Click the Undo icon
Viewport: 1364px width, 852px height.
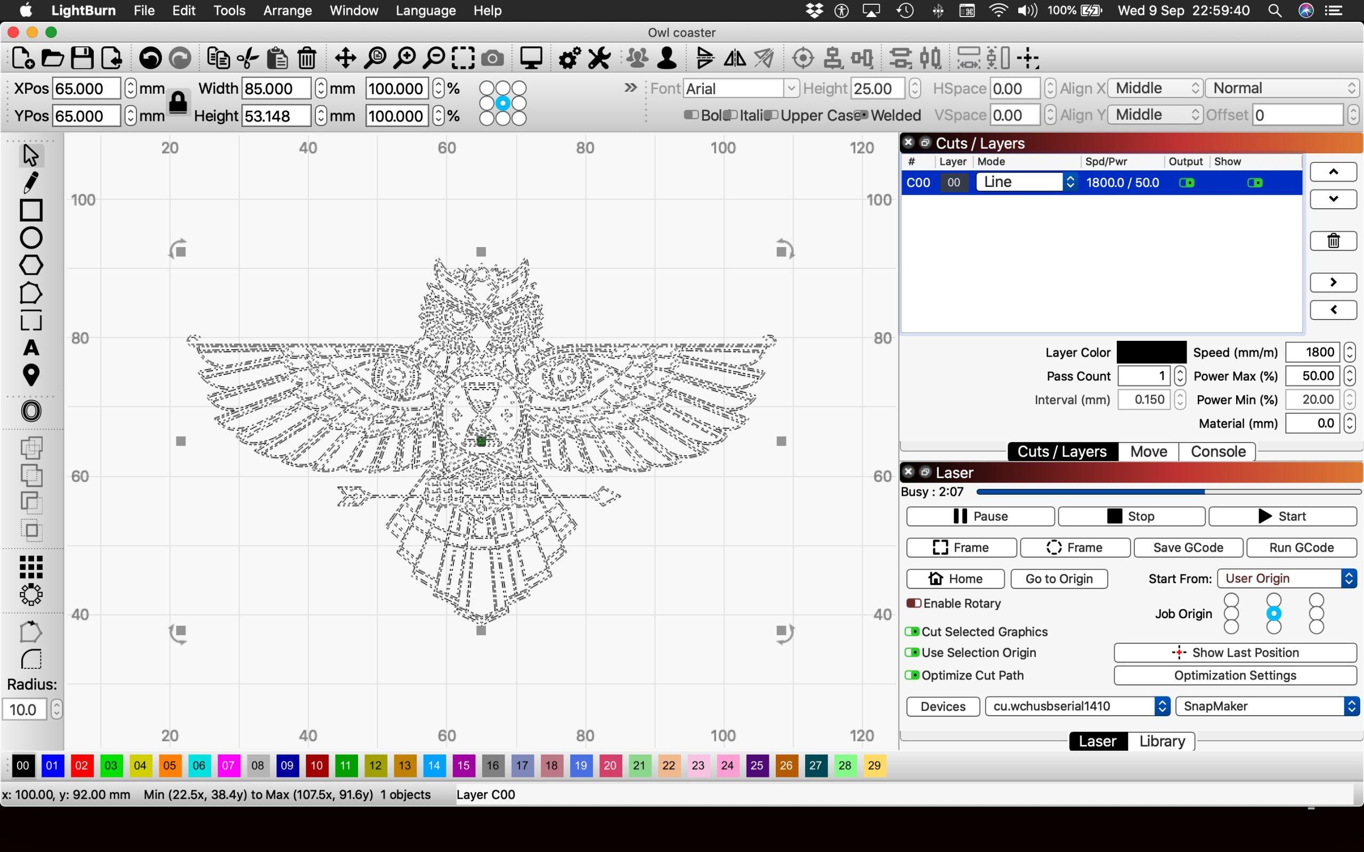click(150, 58)
